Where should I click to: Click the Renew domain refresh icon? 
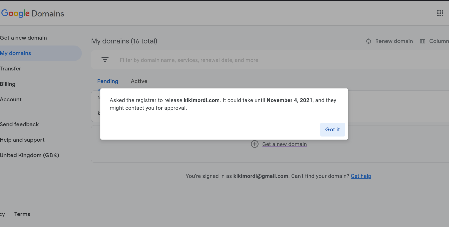[x=368, y=41]
